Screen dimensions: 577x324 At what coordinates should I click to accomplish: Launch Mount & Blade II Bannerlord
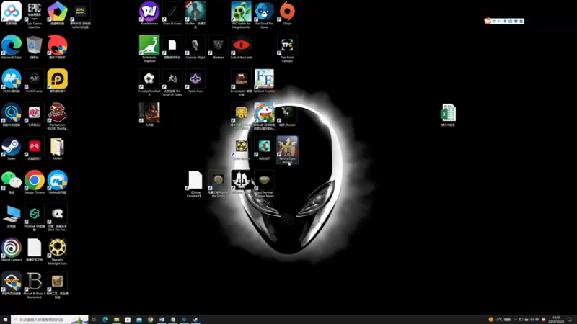[34, 285]
